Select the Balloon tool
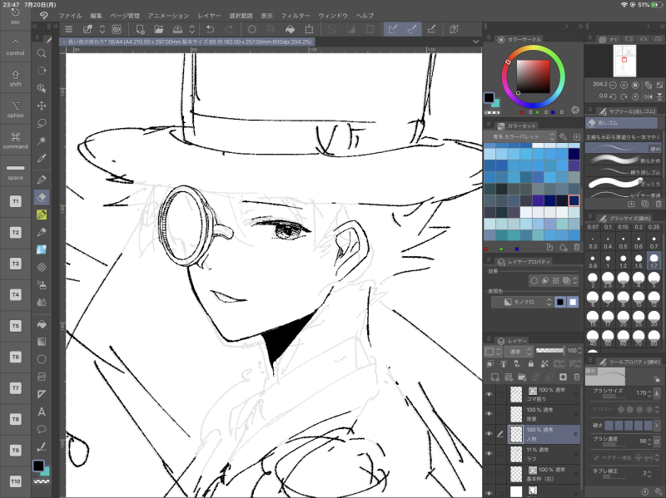This screenshot has height=498, width=666. 42,429
